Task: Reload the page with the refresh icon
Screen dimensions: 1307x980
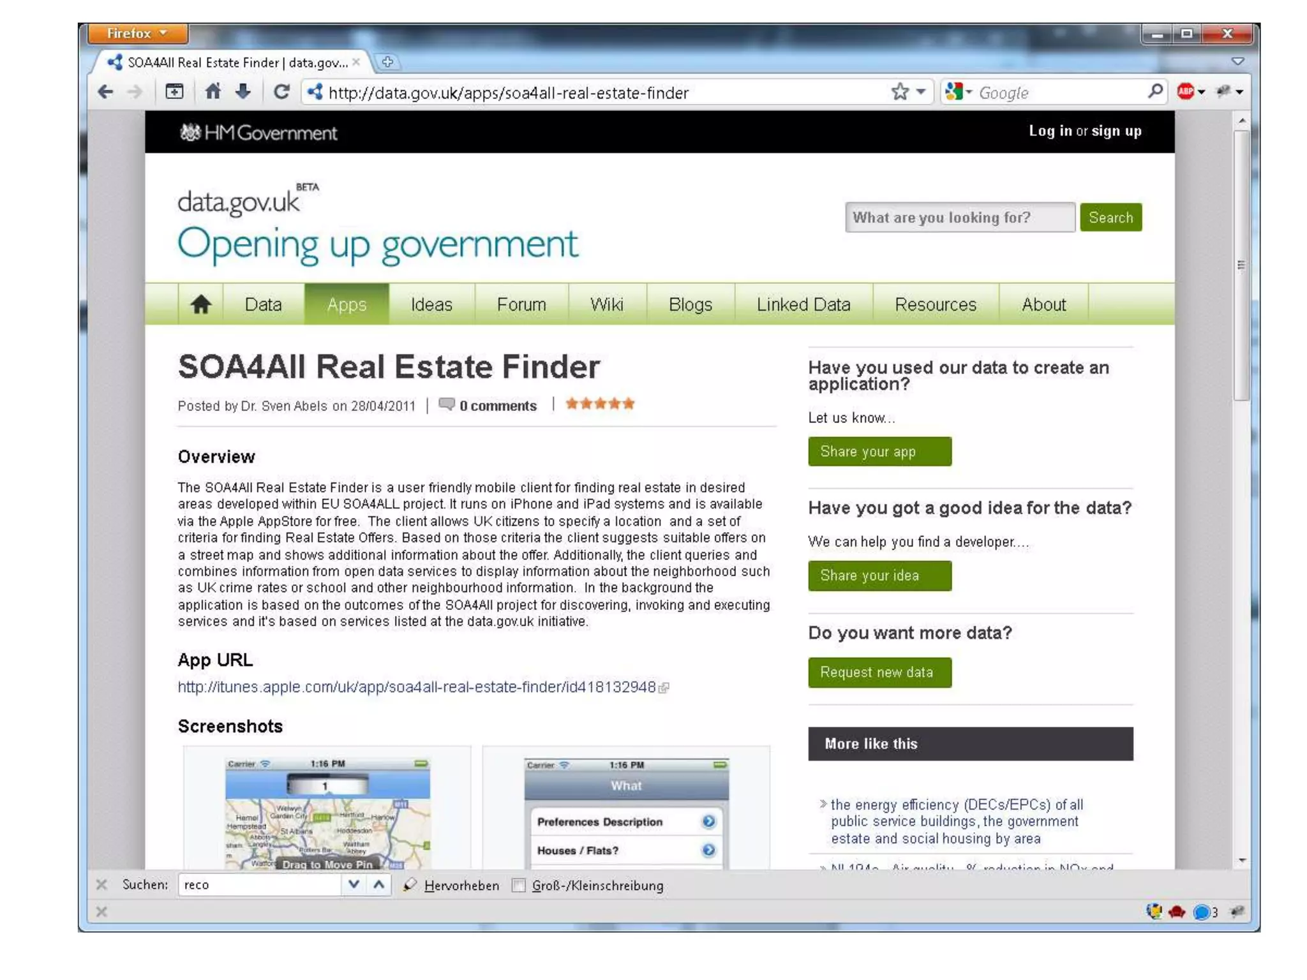Action: click(x=281, y=92)
